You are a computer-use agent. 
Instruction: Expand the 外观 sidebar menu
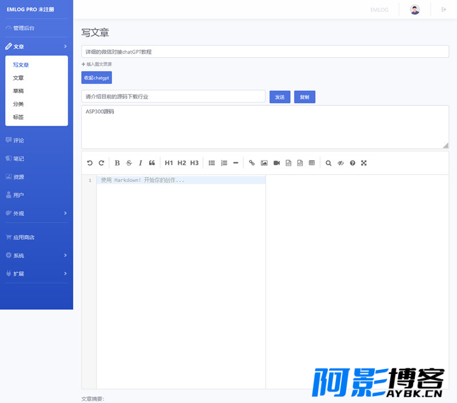pyautogui.click(x=37, y=213)
